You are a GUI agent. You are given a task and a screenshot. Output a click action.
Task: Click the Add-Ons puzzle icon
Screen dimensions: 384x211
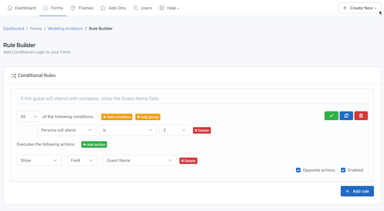103,8
